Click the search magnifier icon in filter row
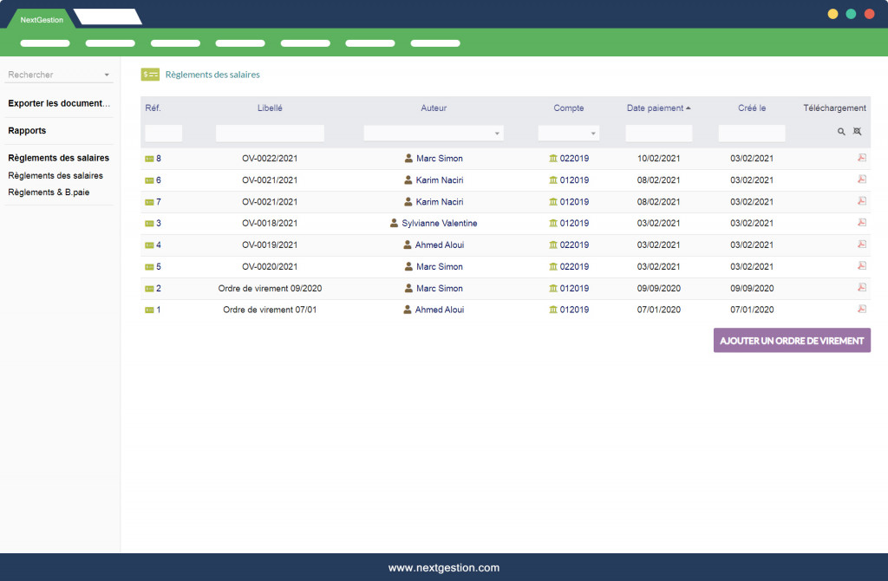The image size is (888, 581). (x=840, y=132)
